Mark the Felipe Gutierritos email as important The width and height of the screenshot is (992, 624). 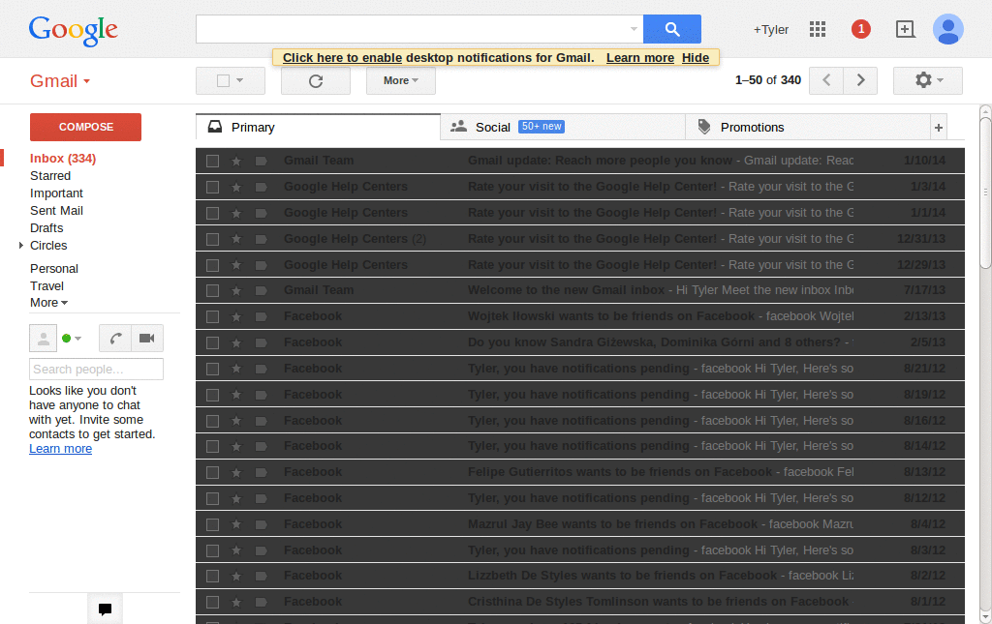(261, 472)
